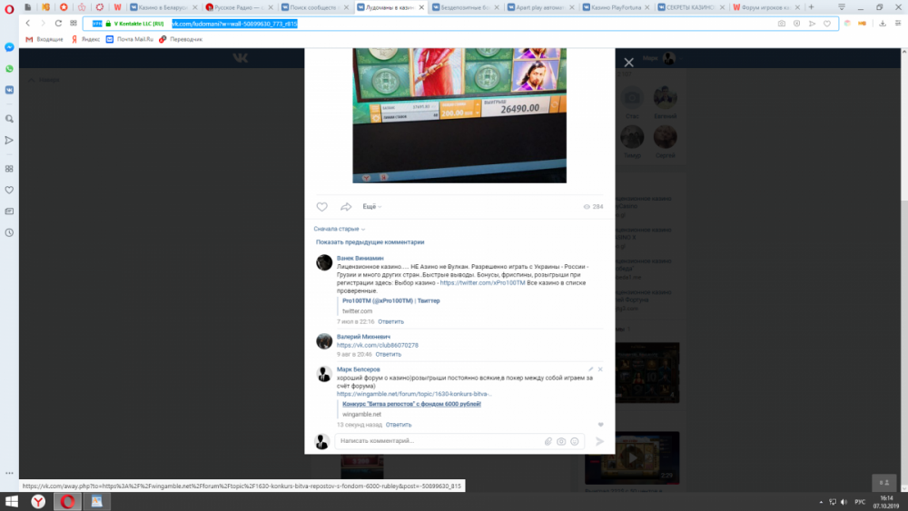Open sidebar setup three-dots icon
Image resolution: width=908 pixels, height=511 pixels.
(x=9, y=473)
